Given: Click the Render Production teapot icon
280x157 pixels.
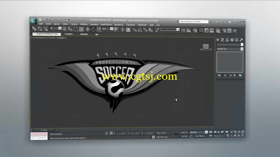Looking at the screenshot, I should pyautogui.click(x=235, y=31).
